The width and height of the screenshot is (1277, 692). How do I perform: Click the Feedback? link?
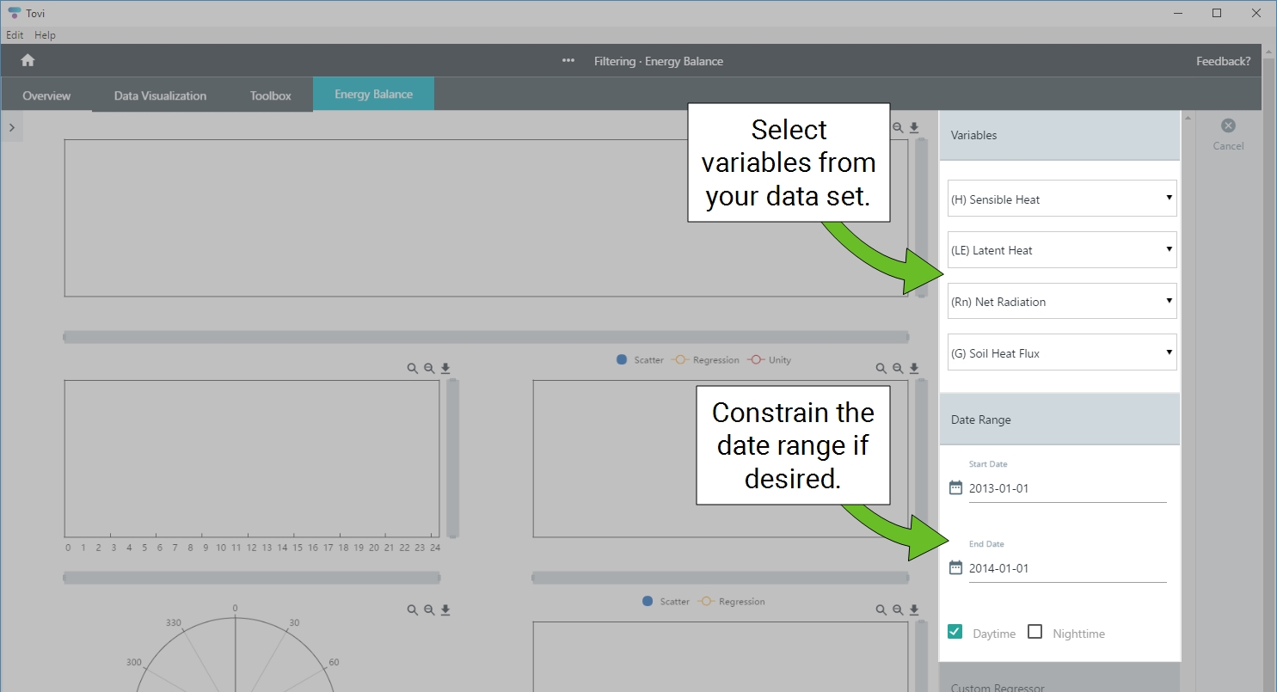click(x=1223, y=61)
